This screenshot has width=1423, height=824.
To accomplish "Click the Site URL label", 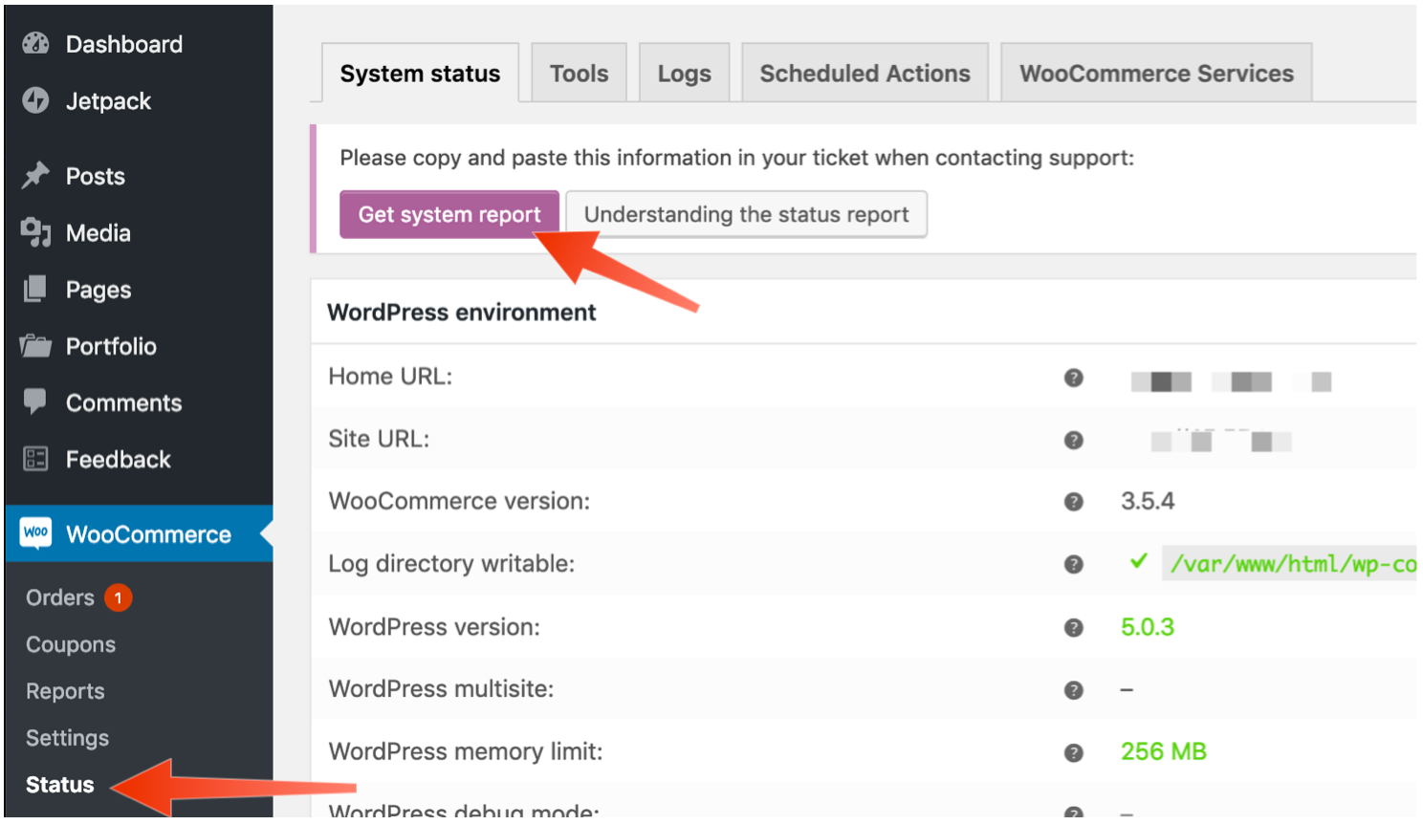I will click(x=379, y=439).
